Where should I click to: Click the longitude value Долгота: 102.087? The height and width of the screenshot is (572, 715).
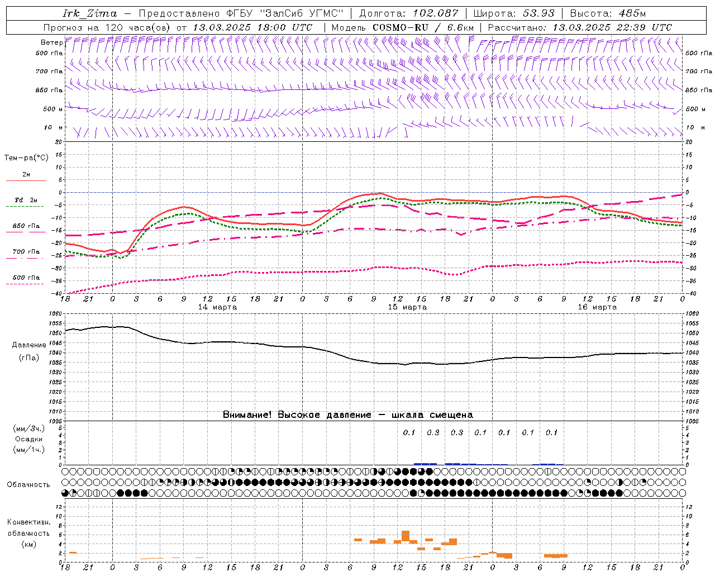click(408, 13)
